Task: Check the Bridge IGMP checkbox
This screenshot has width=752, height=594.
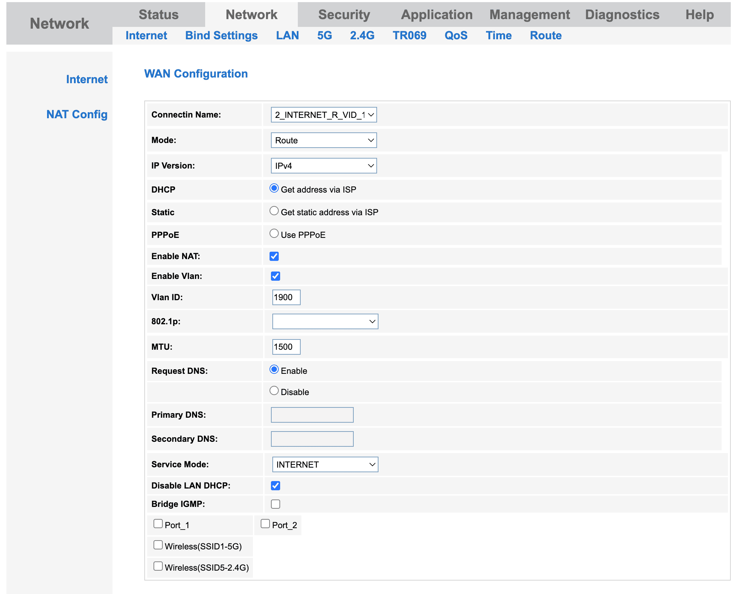Action: coord(276,504)
